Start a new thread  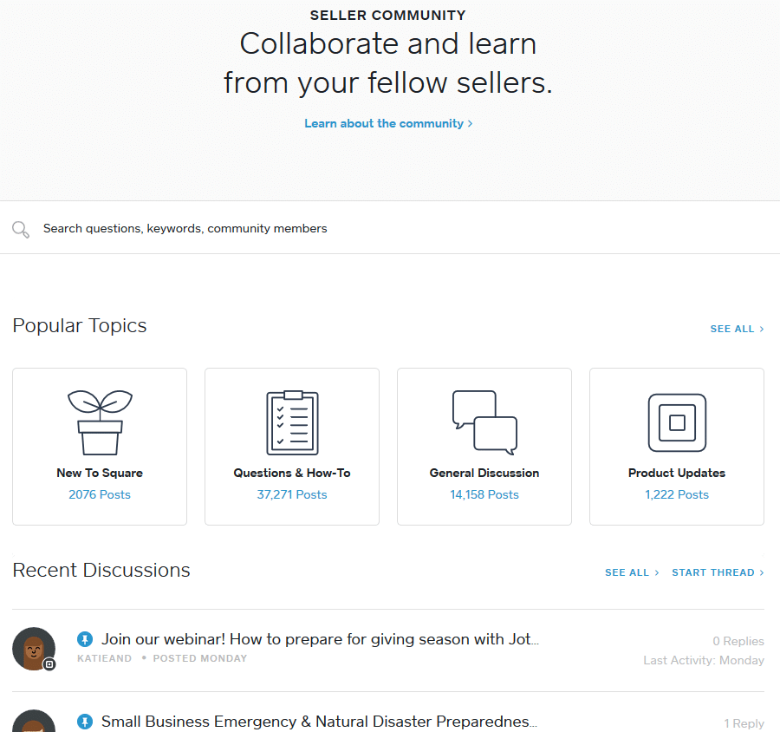[712, 572]
